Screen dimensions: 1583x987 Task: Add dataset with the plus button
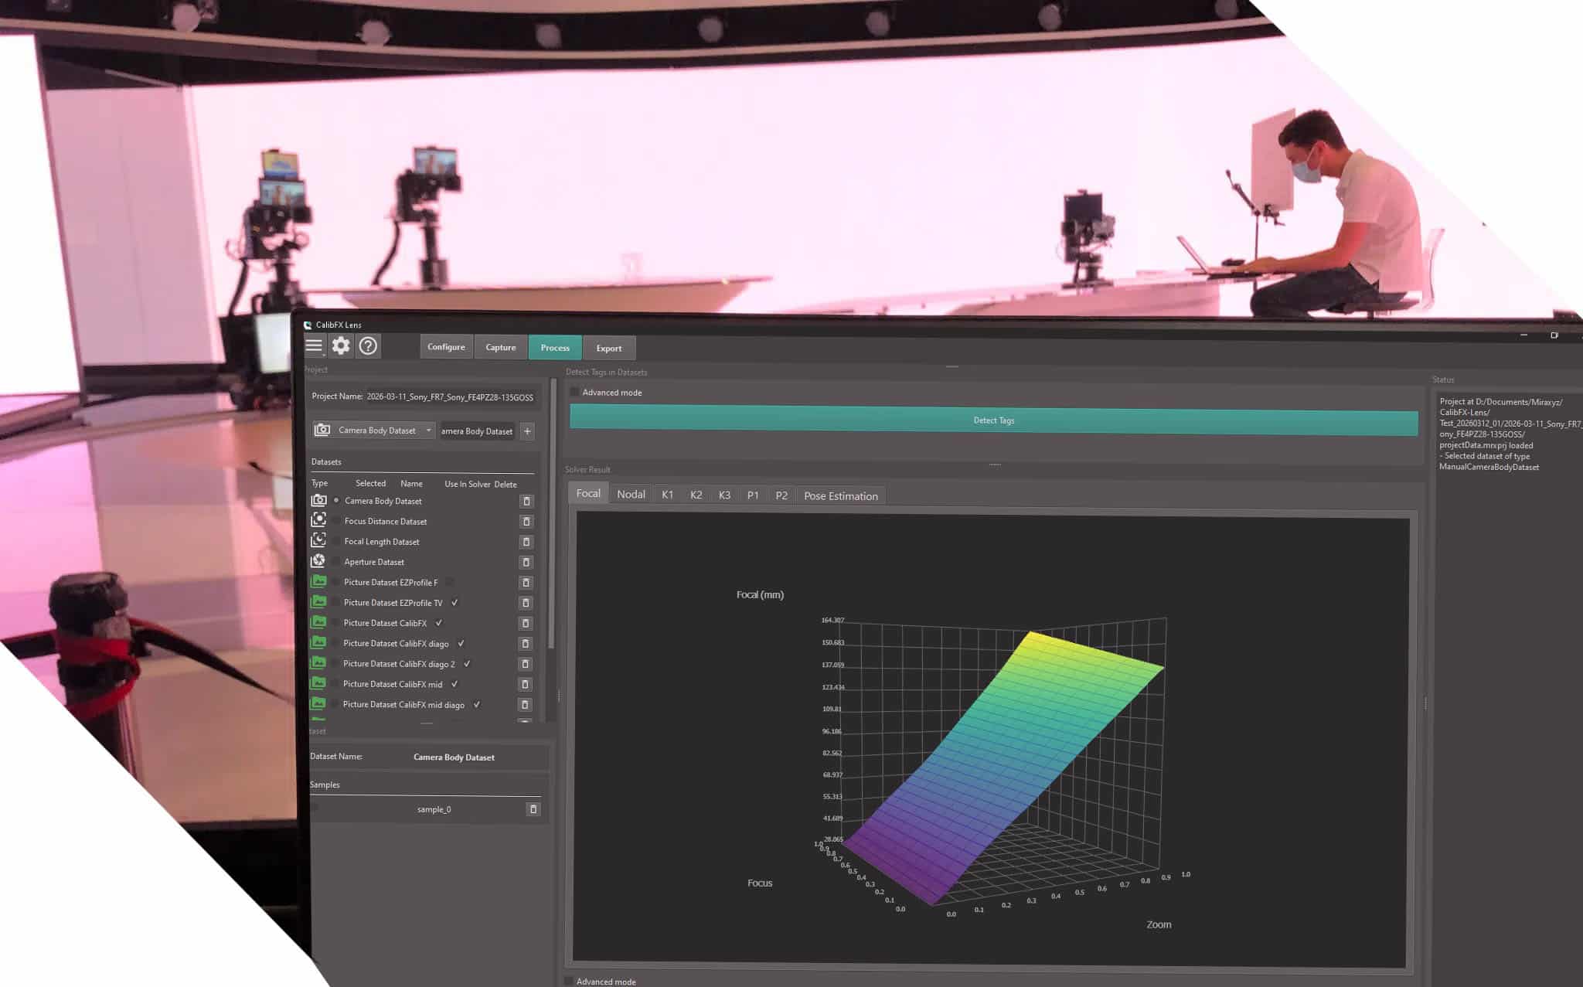527,431
